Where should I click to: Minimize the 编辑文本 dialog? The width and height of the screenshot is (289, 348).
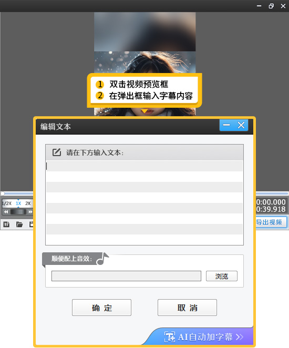coord(226,125)
